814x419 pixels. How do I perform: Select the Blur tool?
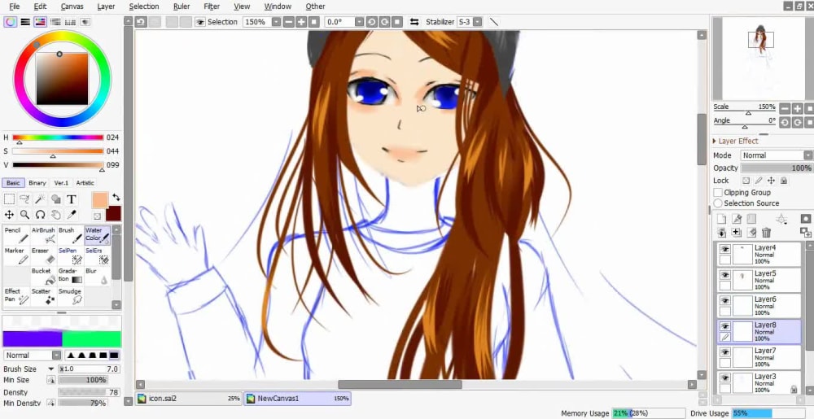click(97, 276)
